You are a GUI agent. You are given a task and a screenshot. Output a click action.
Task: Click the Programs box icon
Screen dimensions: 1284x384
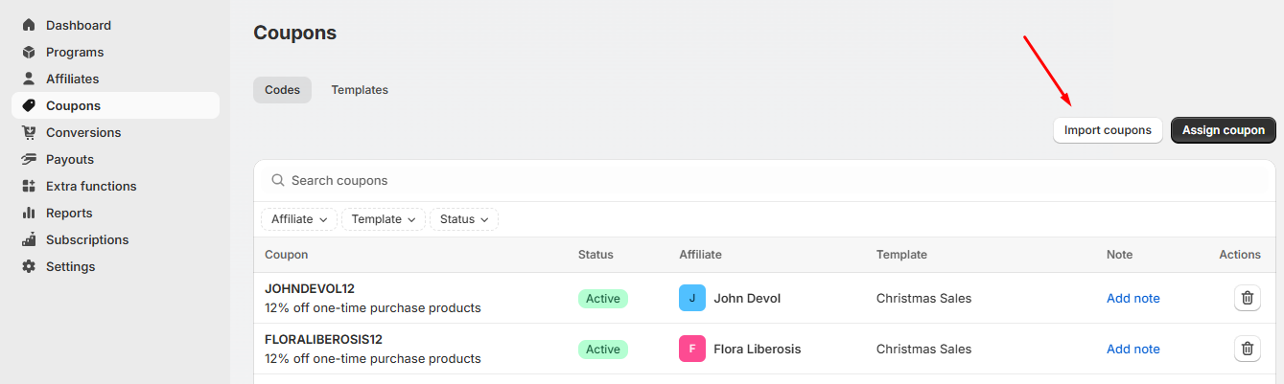point(29,52)
